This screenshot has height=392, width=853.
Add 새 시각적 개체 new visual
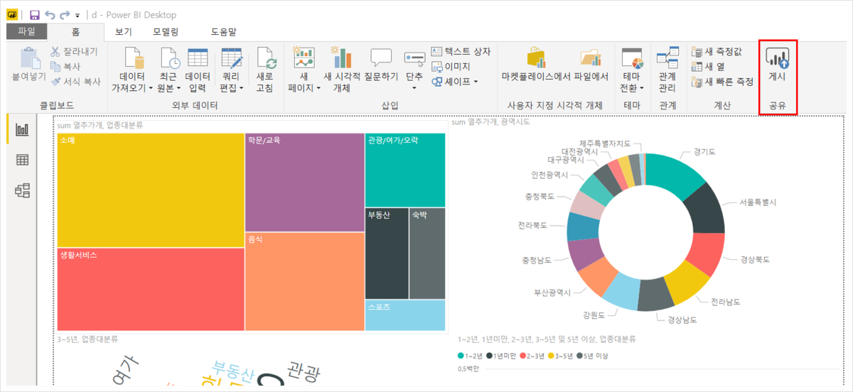click(x=342, y=70)
